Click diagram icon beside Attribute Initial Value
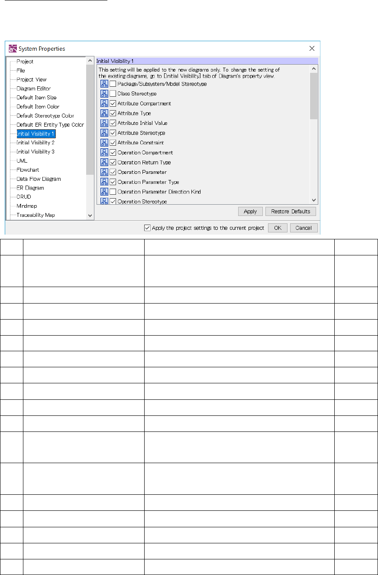The image size is (378, 575). tap(104, 123)
